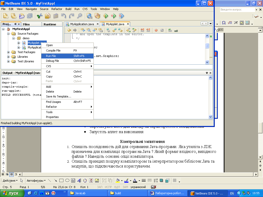Click the Cut scissors toolbar icon

tap(40, 16)
